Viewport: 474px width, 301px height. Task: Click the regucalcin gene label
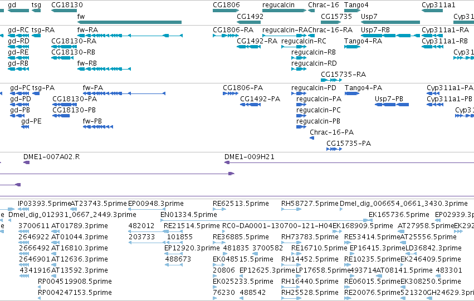(278, 5)
